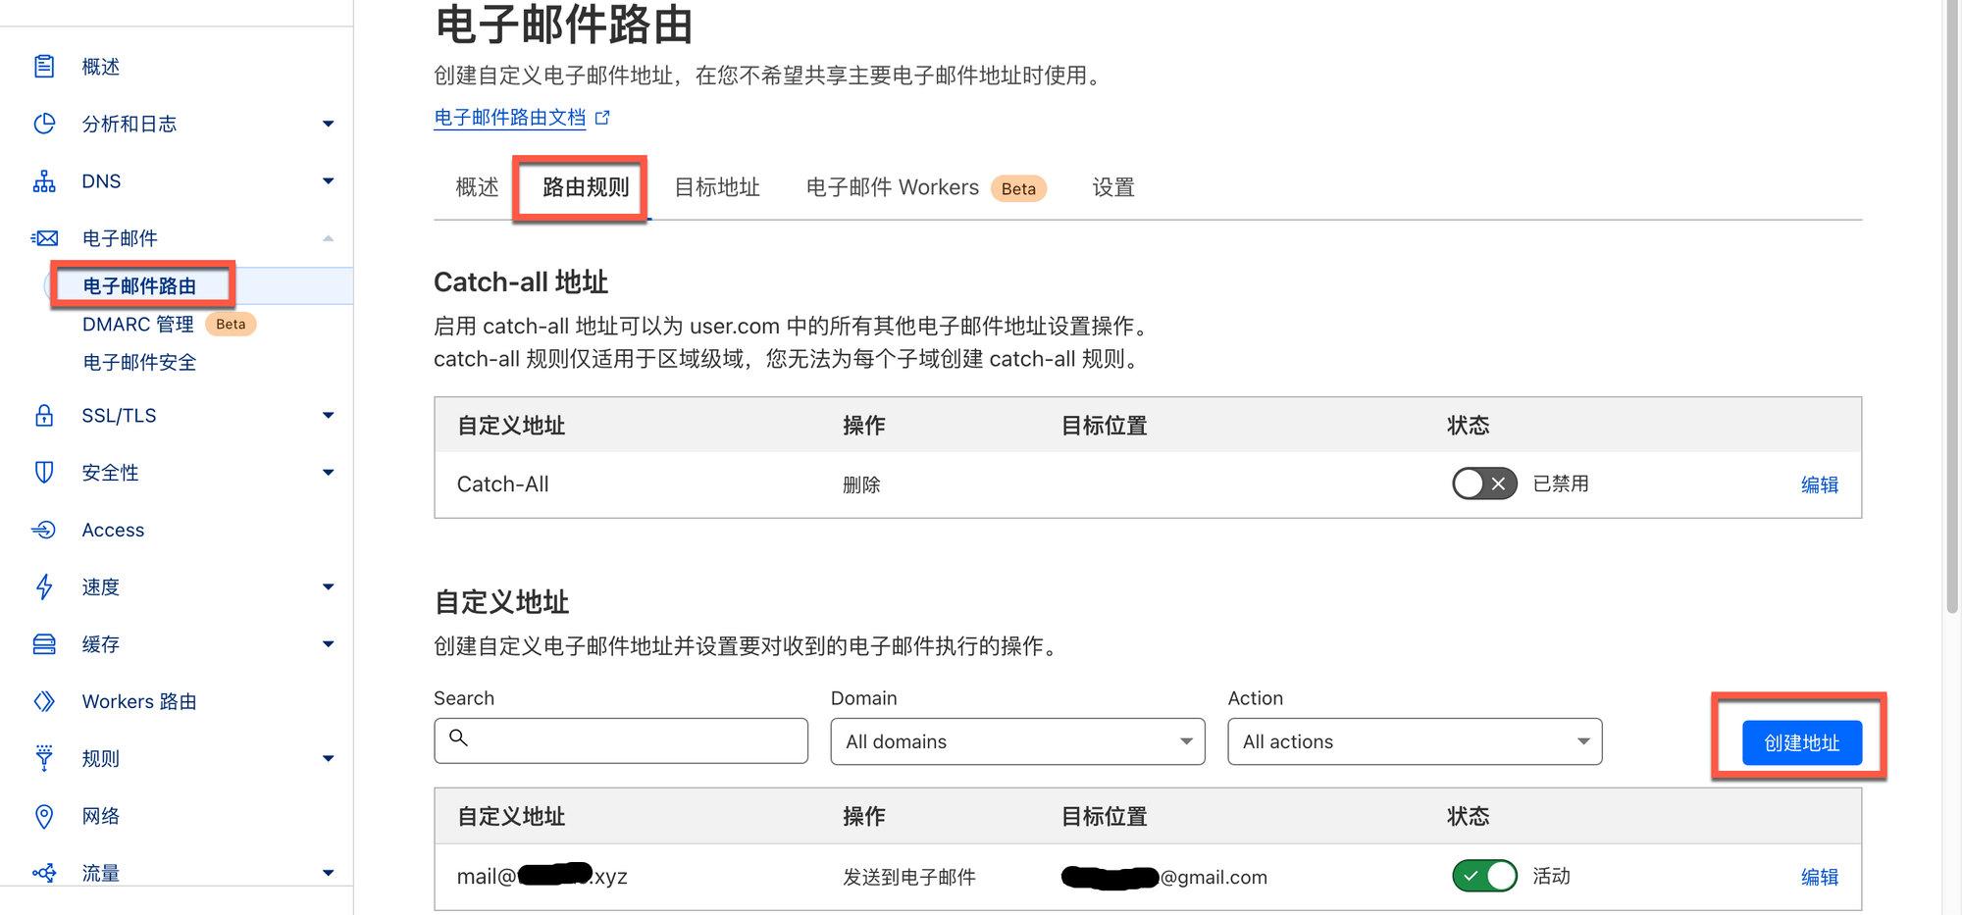The image size is (1962, 915).
Task: Click 编辑 for the Catch-All row
Action: 1820,484
